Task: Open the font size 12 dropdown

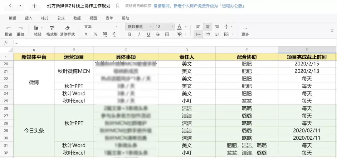Action: [164, 27]
